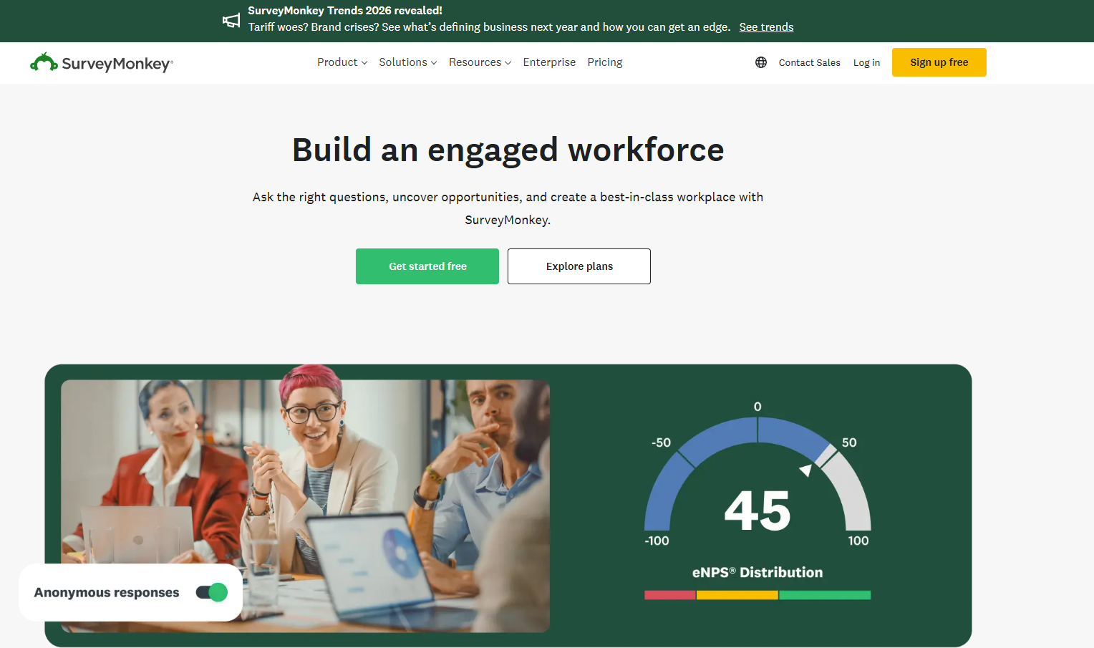Select Enterprise in the navigation bar

tap(549, 62)
